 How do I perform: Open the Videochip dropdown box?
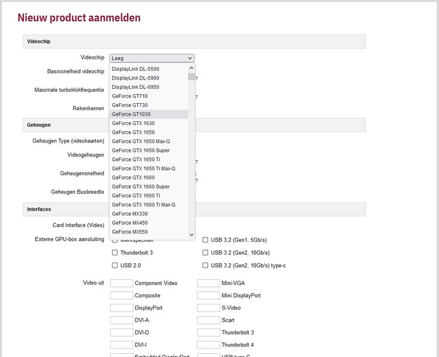tap(152, 58)
